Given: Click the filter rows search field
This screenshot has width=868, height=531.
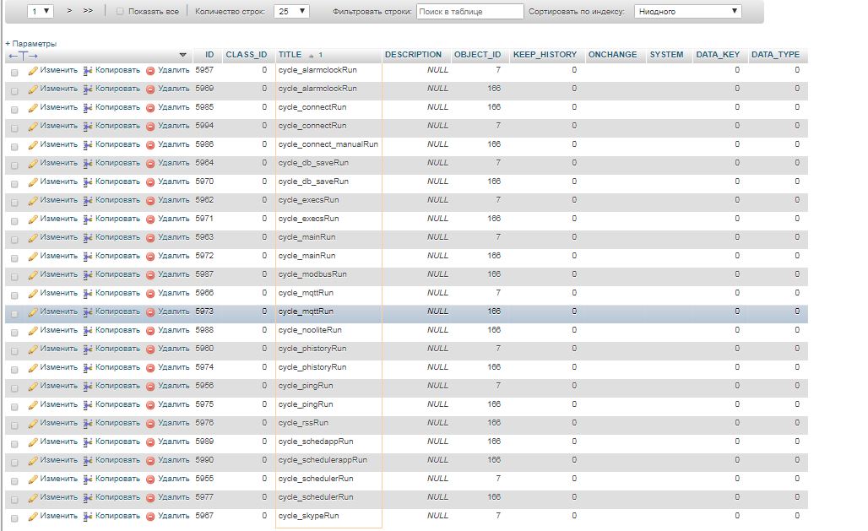Looking at the screenshot, I should (469, 12).
